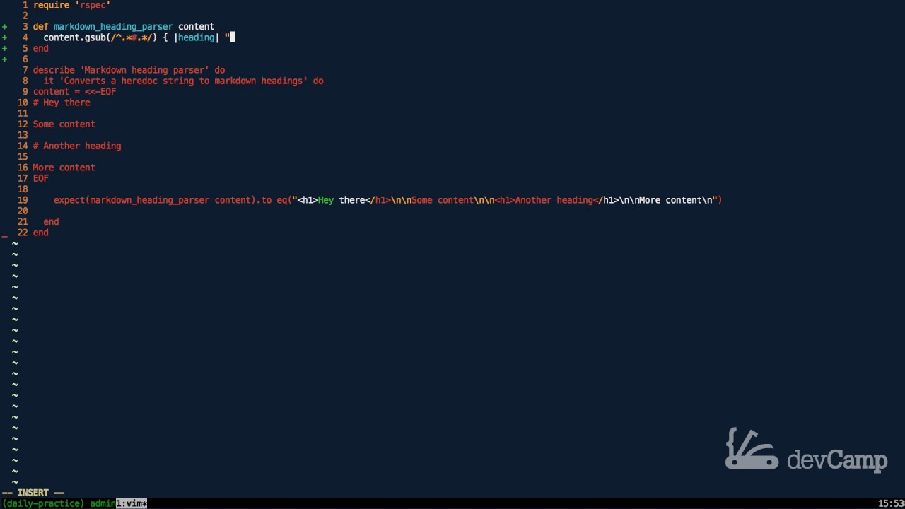Click the 'end' keyword on line 21
Image resolution: width=905 pixels, height=509 pixels.
[51, 222]
